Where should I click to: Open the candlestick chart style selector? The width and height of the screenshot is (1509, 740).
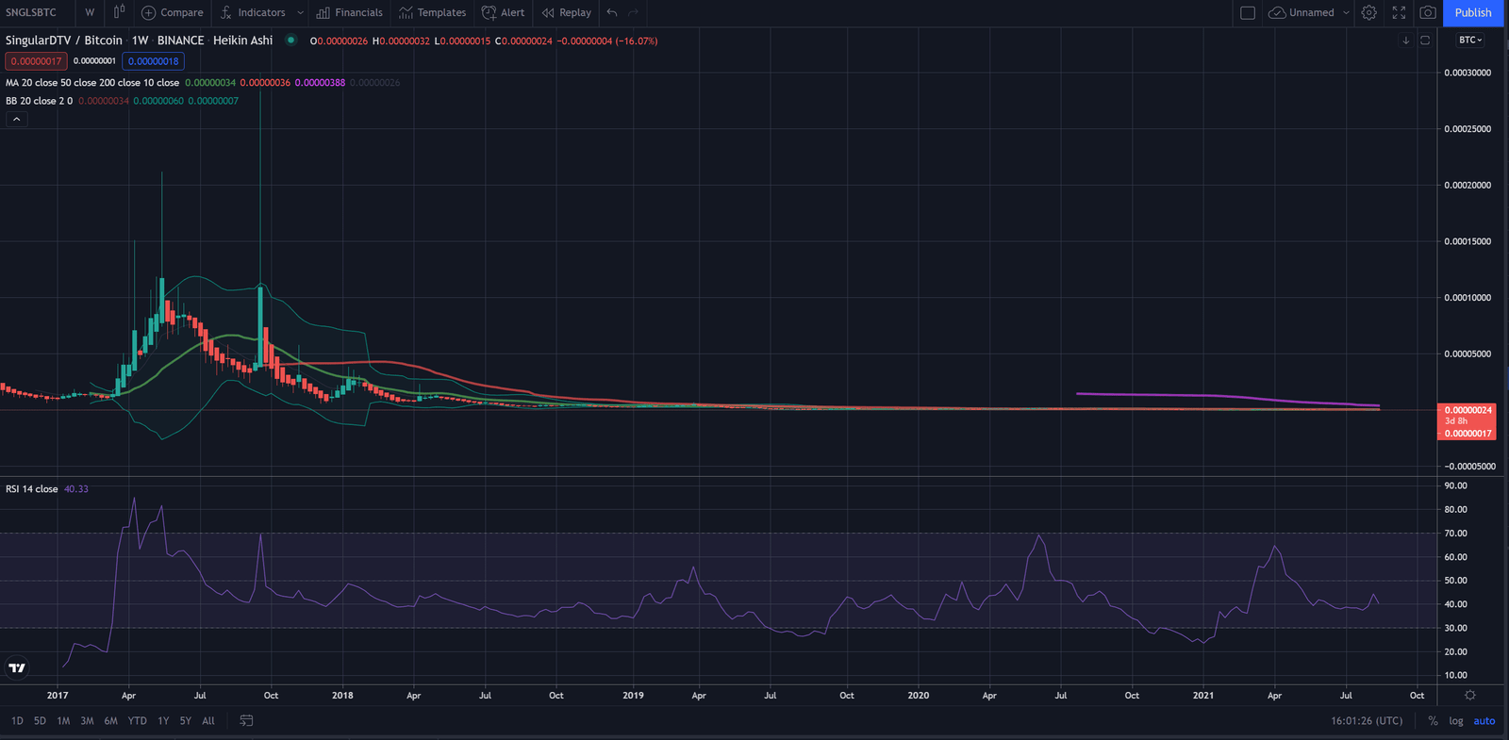point(119,12)
